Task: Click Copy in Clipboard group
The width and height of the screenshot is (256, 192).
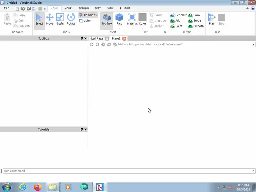Action: coord(19,15)
